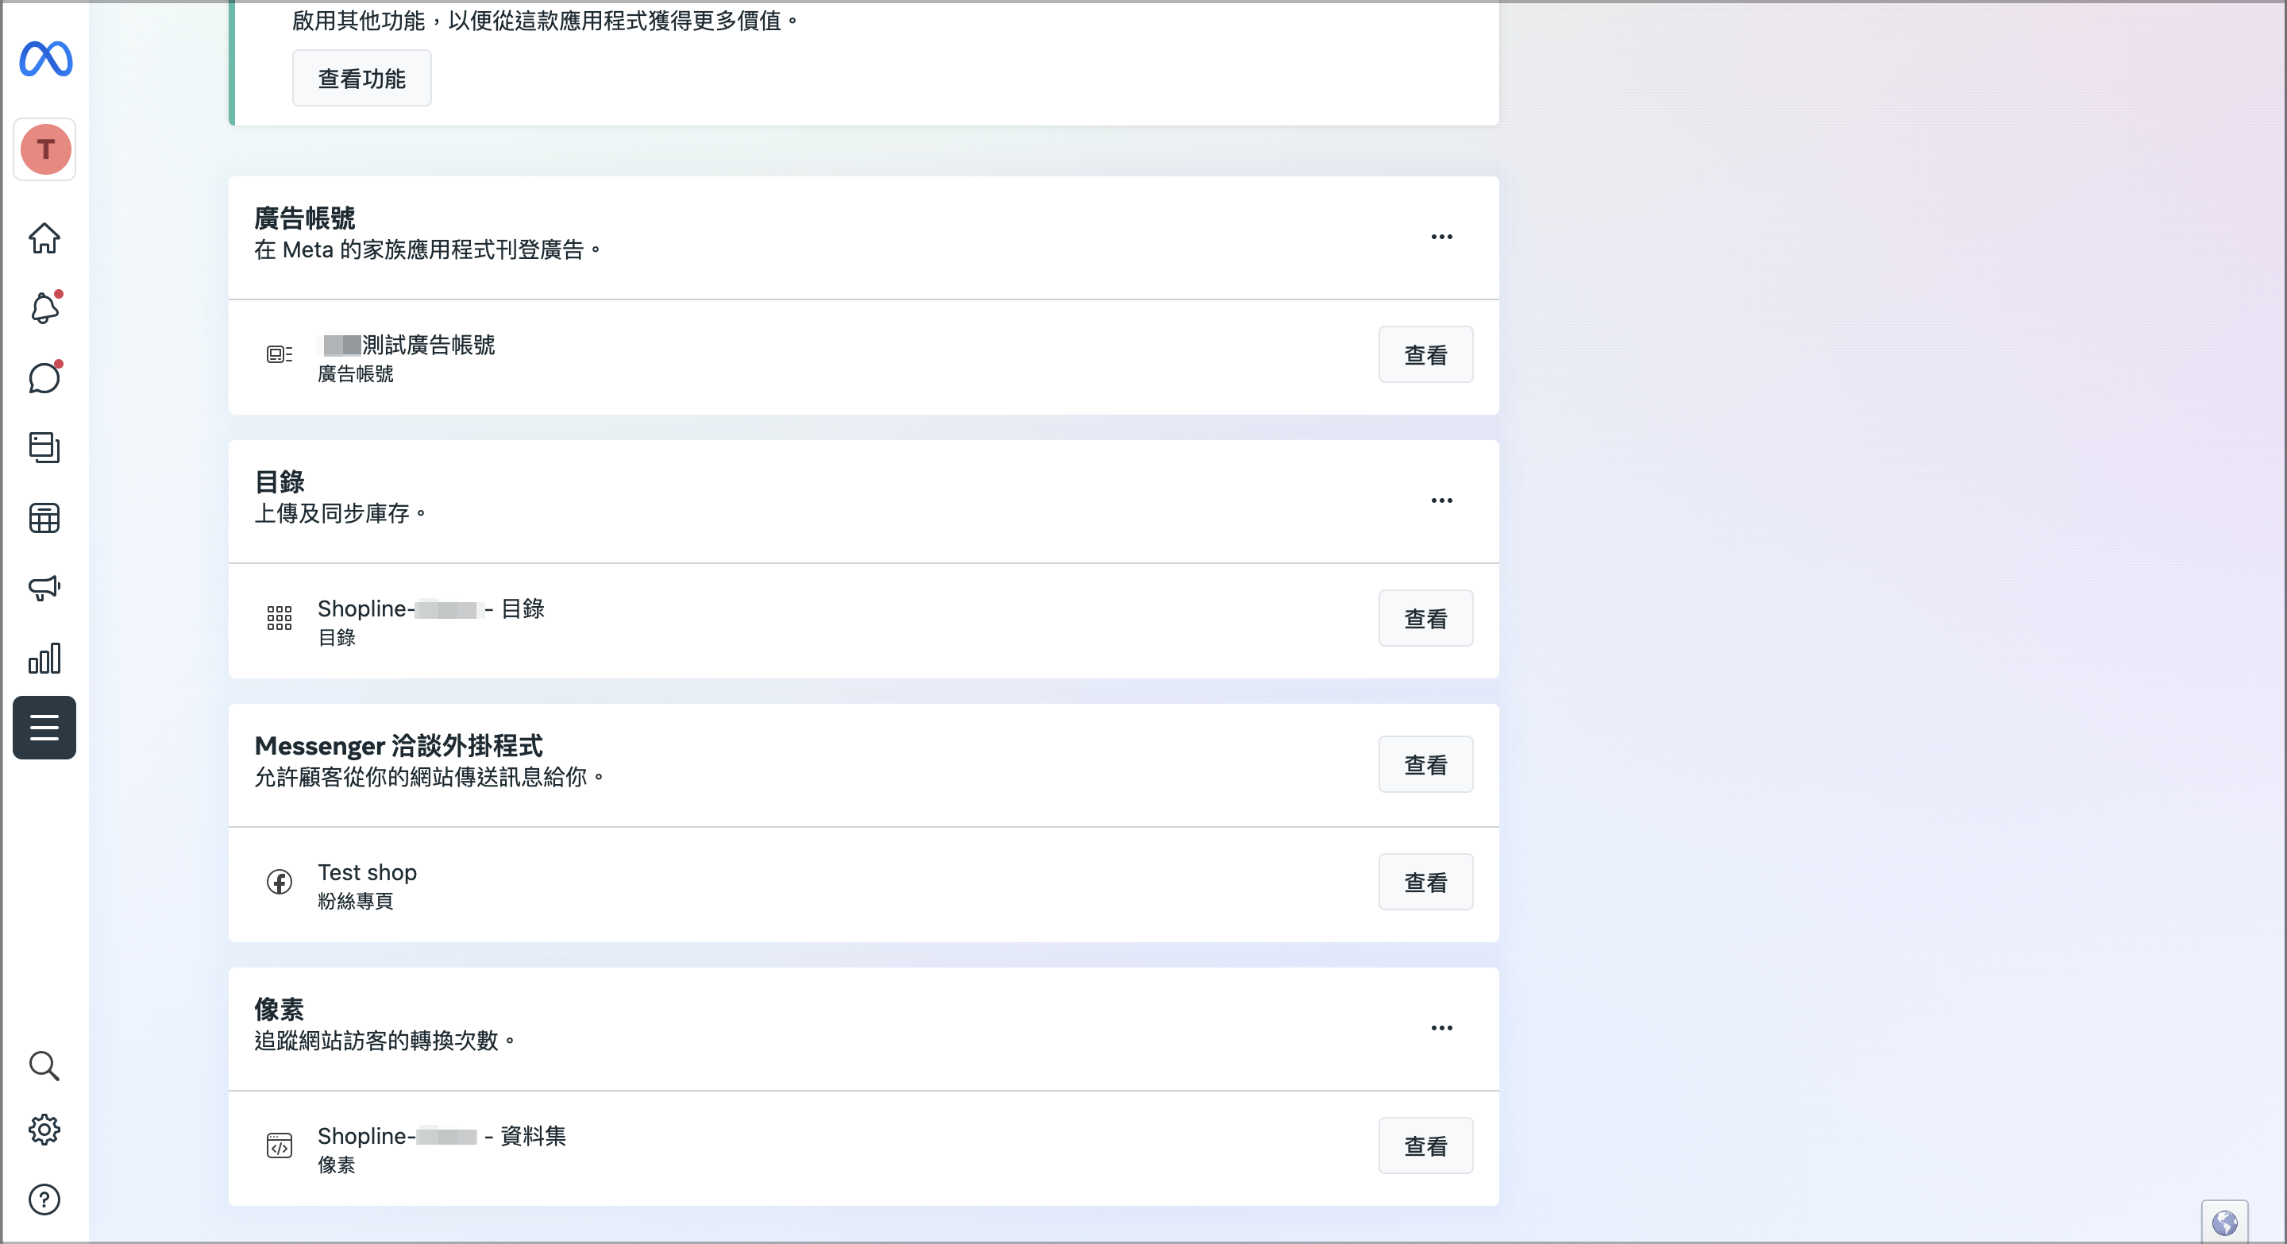Select the Shopline 目錄 entry name
Viewport: 2287px width, 1244px height.
tap(431, 608)
